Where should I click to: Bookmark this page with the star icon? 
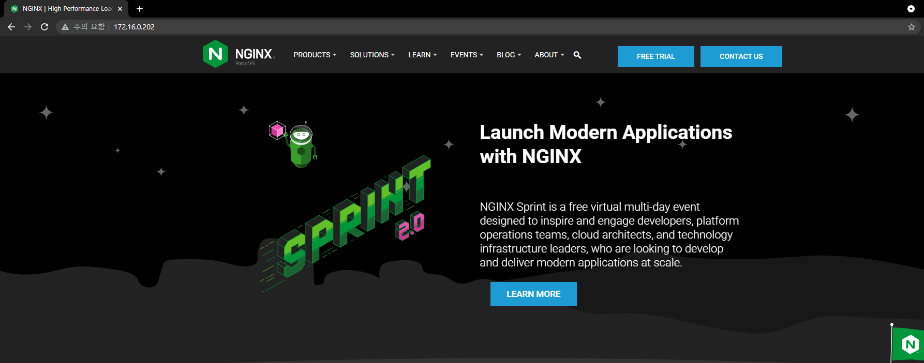[912, 27]
